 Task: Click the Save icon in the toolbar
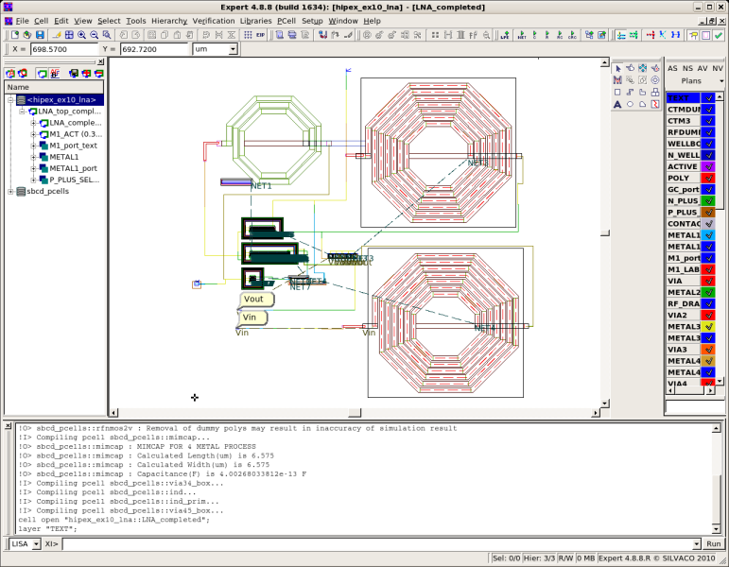coord(39,35)
